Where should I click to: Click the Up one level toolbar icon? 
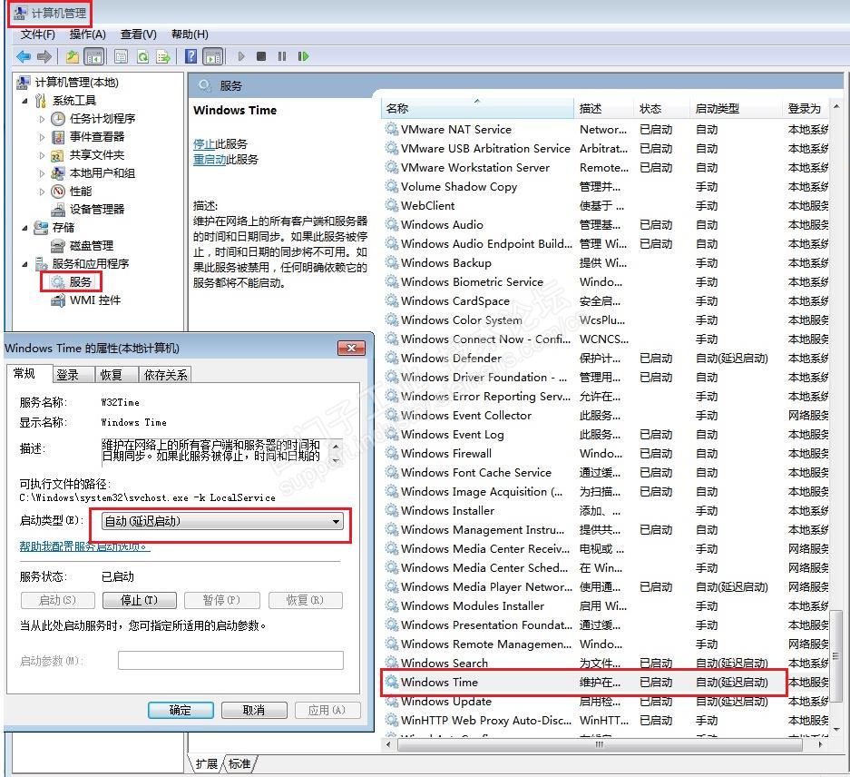[72, 56]
